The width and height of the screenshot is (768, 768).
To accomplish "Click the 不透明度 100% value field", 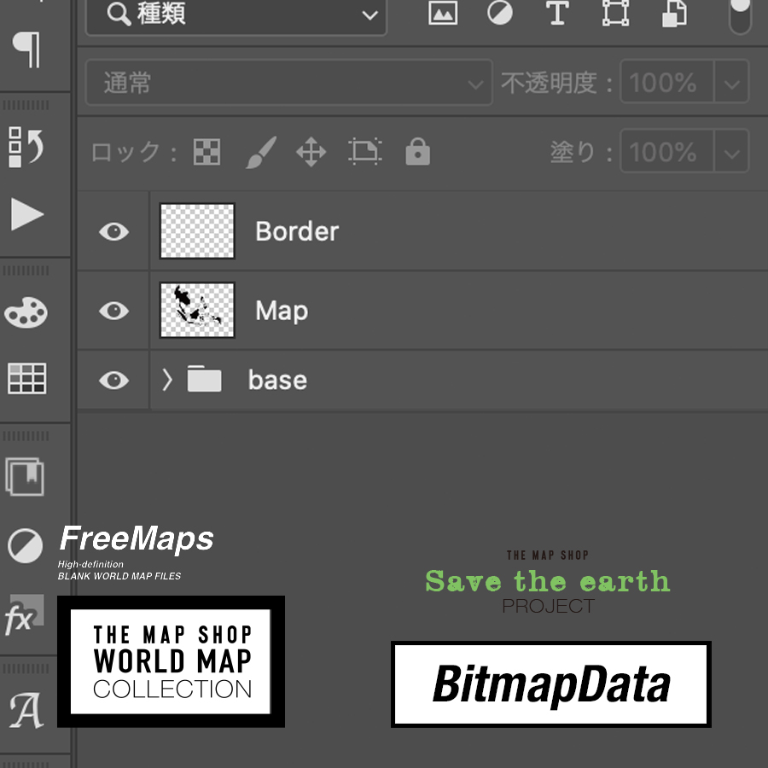I will coord(667,82).
